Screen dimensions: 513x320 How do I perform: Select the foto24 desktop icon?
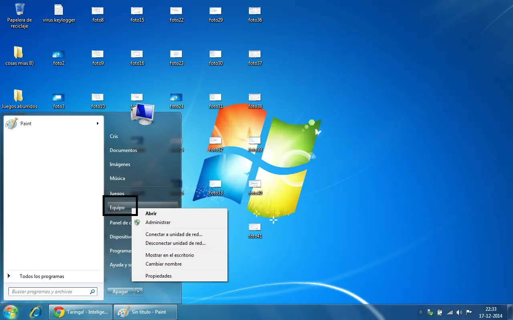point(176,100)
